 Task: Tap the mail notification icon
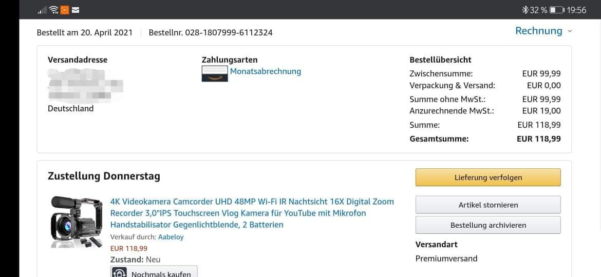pyautogui.click(x=76, y=10)
